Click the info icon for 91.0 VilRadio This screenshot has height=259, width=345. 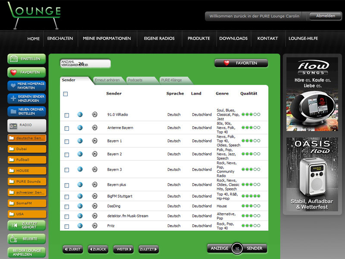coord(80,114)
